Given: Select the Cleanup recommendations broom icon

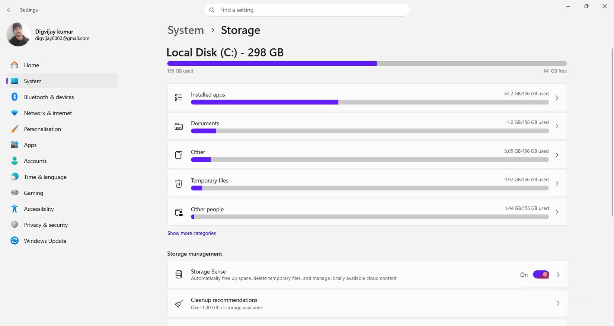Looking at the screenshot, I should 179,303.
